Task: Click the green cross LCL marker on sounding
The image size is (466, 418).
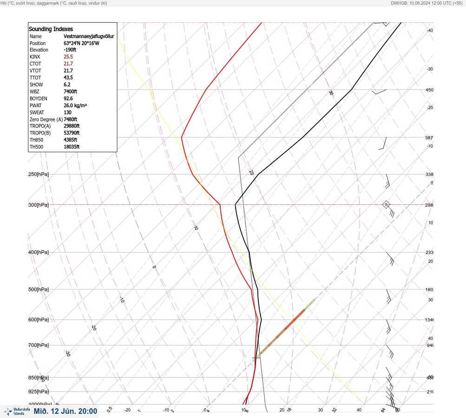Action: 256,358
